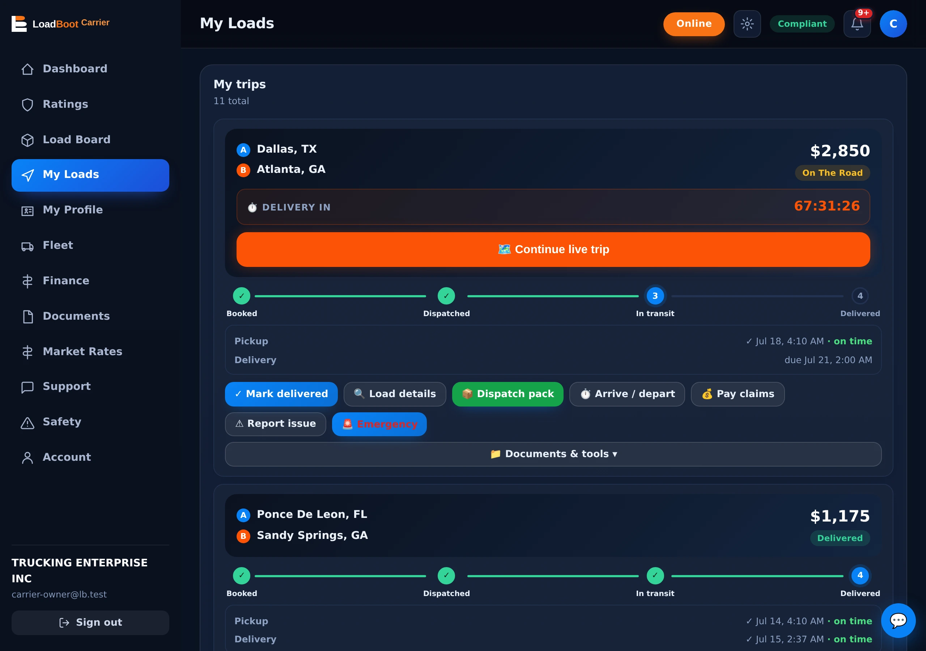
Task: Mark the Dallas load delivered
Action: pyautogui.click(x=281, y=394)
